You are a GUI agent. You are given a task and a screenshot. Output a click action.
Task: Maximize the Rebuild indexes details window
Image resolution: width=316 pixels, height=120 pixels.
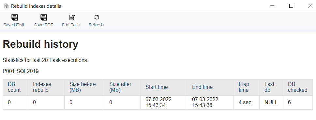291,6
